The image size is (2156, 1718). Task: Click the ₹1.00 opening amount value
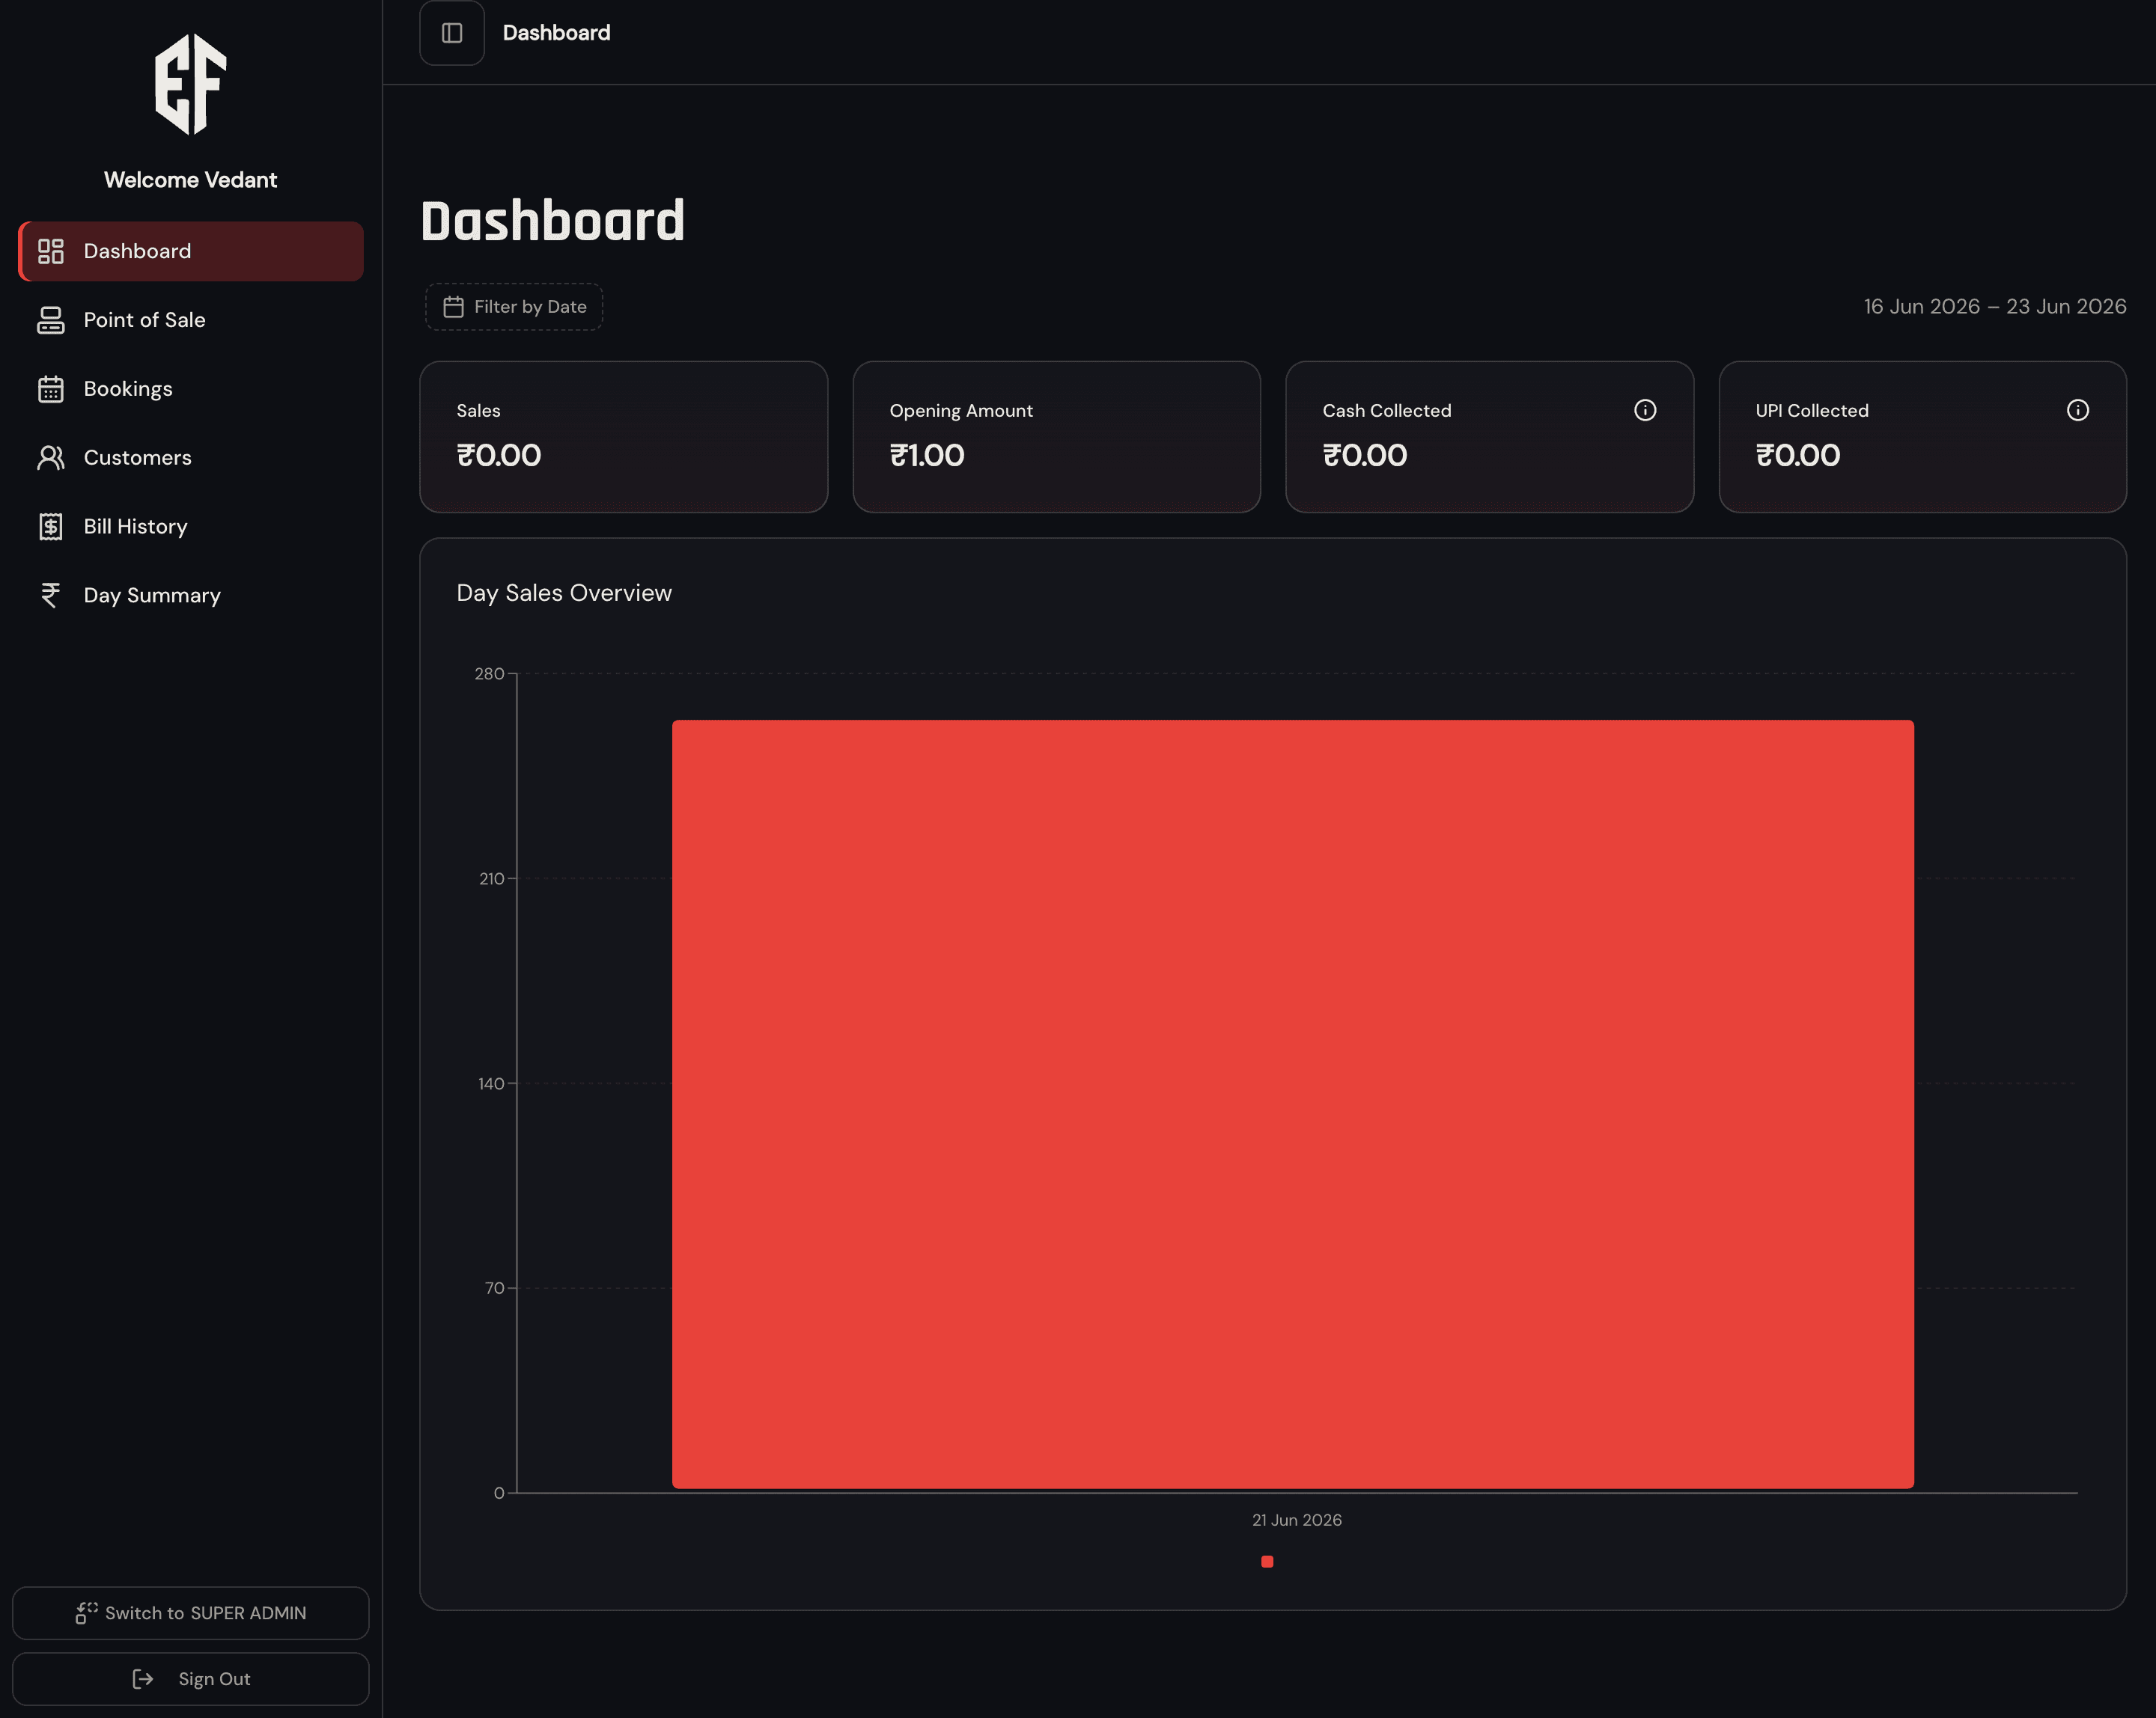click(x=927, y=456)
